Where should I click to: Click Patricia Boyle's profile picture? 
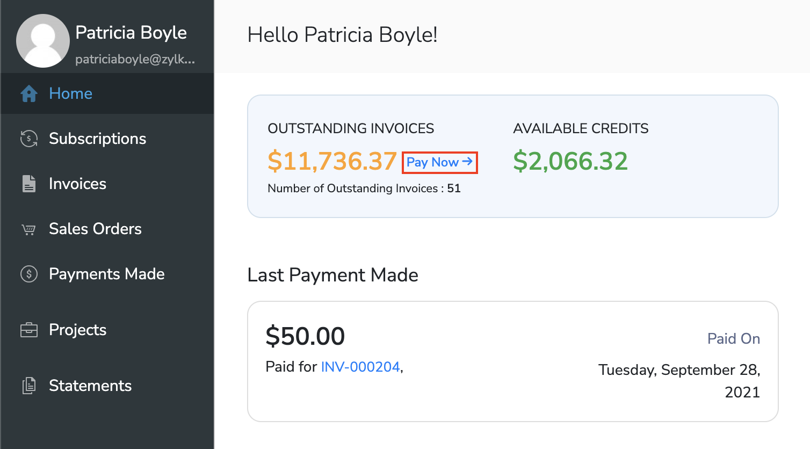[43, 40]
